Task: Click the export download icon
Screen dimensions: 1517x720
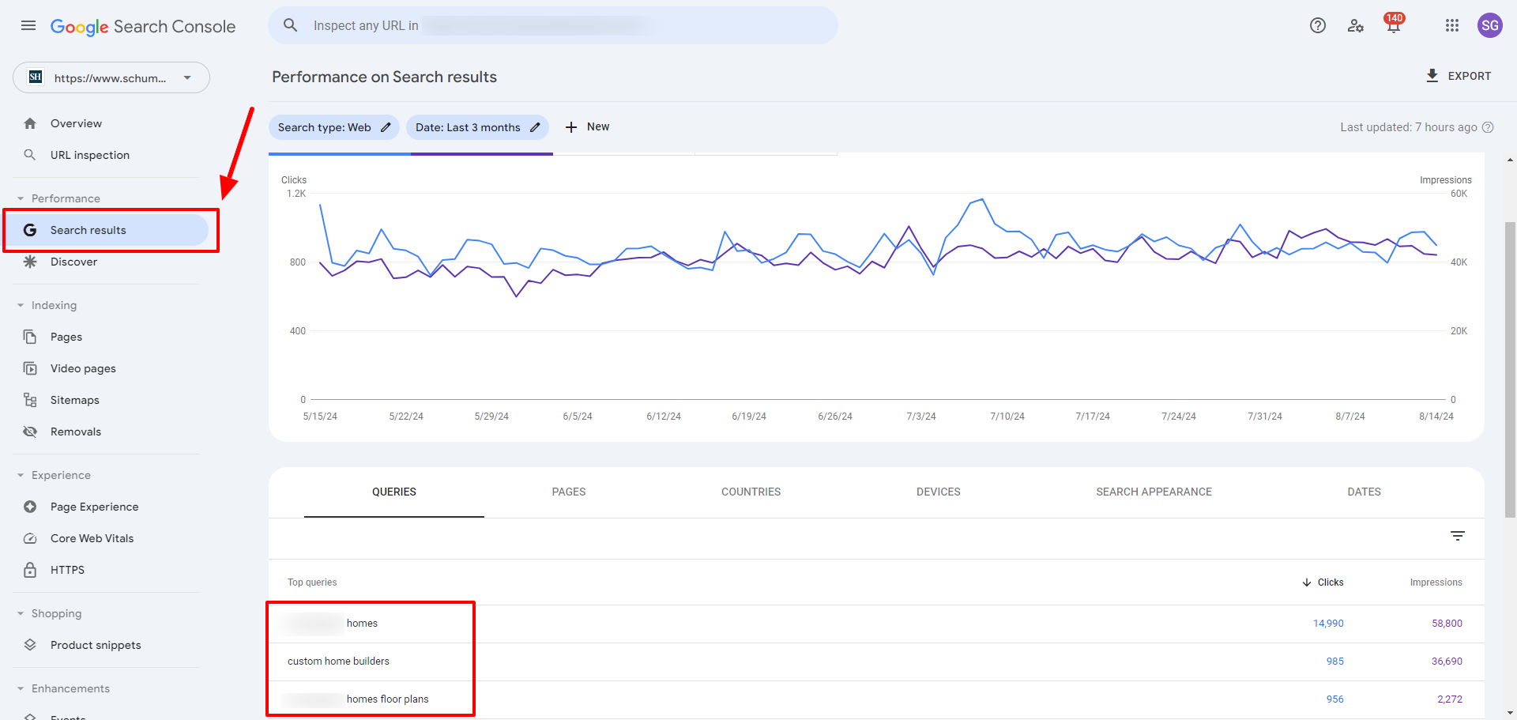Action: [x=1432, y=76]
